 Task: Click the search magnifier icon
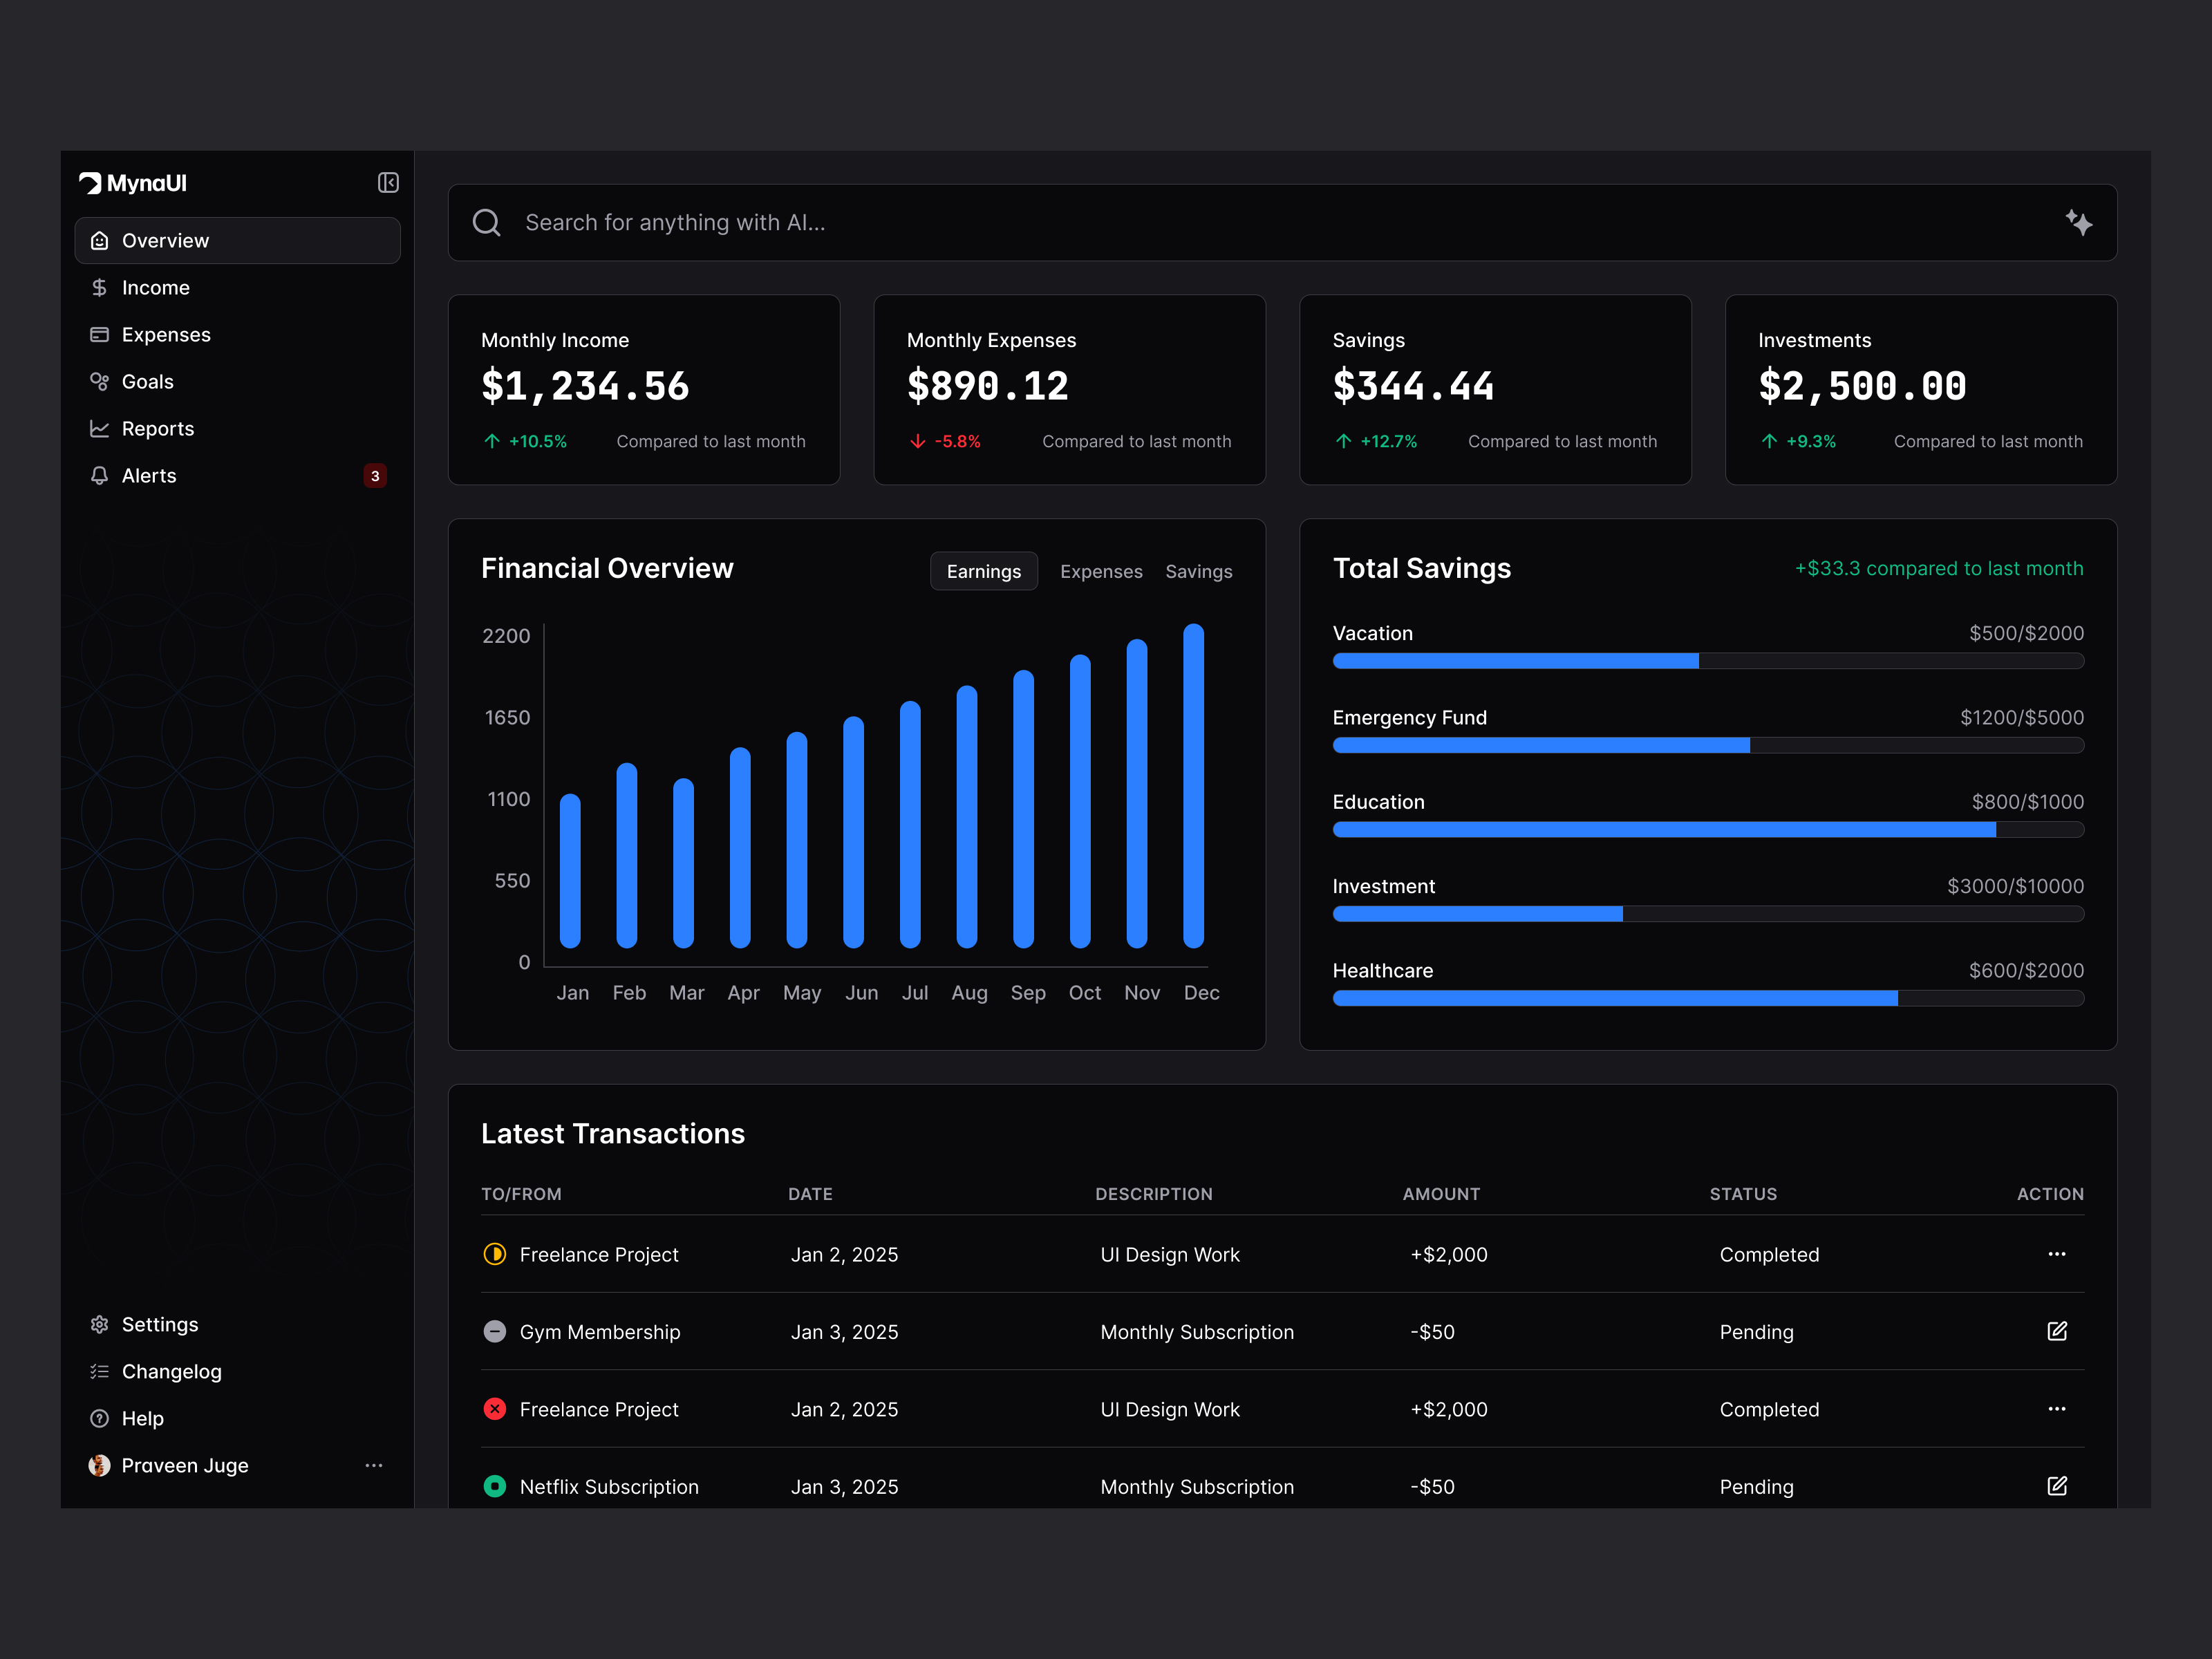coord(487,222)
